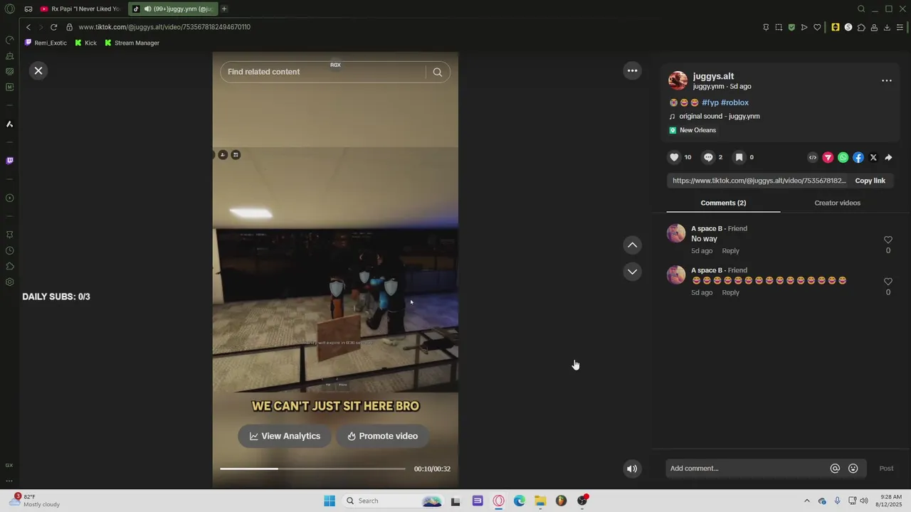Image resolution: width=911 pixels, height=512 pixels.
Task: Open the pinboards pin icon in toolbar
Action: 766,27
